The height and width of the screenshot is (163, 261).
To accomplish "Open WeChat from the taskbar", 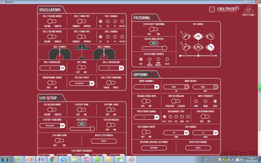I will [120, 159].
